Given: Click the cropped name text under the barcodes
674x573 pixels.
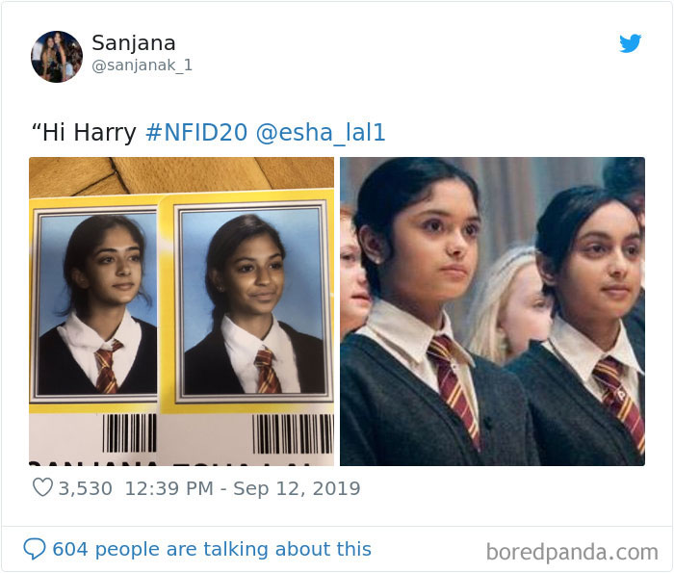Looking at the screenshot, I should click(x=169, y=463).
